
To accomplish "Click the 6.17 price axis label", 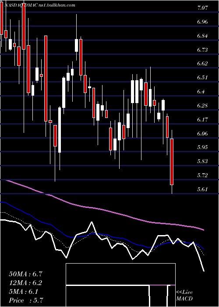I will click(202, 120).
